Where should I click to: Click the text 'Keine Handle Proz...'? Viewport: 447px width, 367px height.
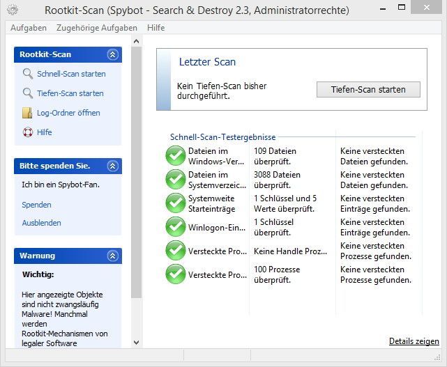point(290,251)
